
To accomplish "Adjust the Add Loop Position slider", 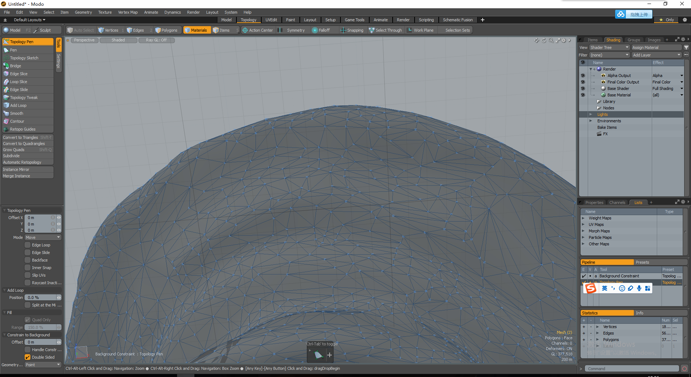I will 41,297.
